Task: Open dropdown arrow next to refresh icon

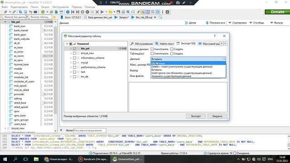Action: click(47, 12)
